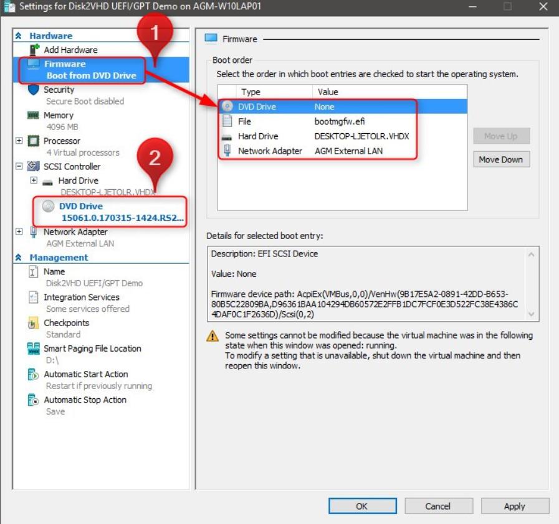This screenshot has height=524, width=559.
Task: Click the Checkpoints icon
Action: point(33,323)
